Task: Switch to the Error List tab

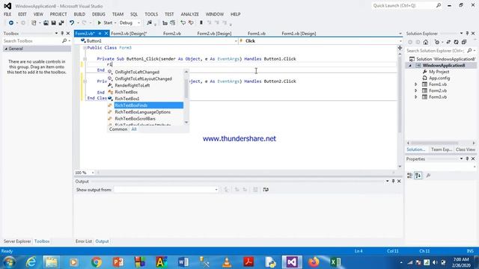Action: point(84,241)
